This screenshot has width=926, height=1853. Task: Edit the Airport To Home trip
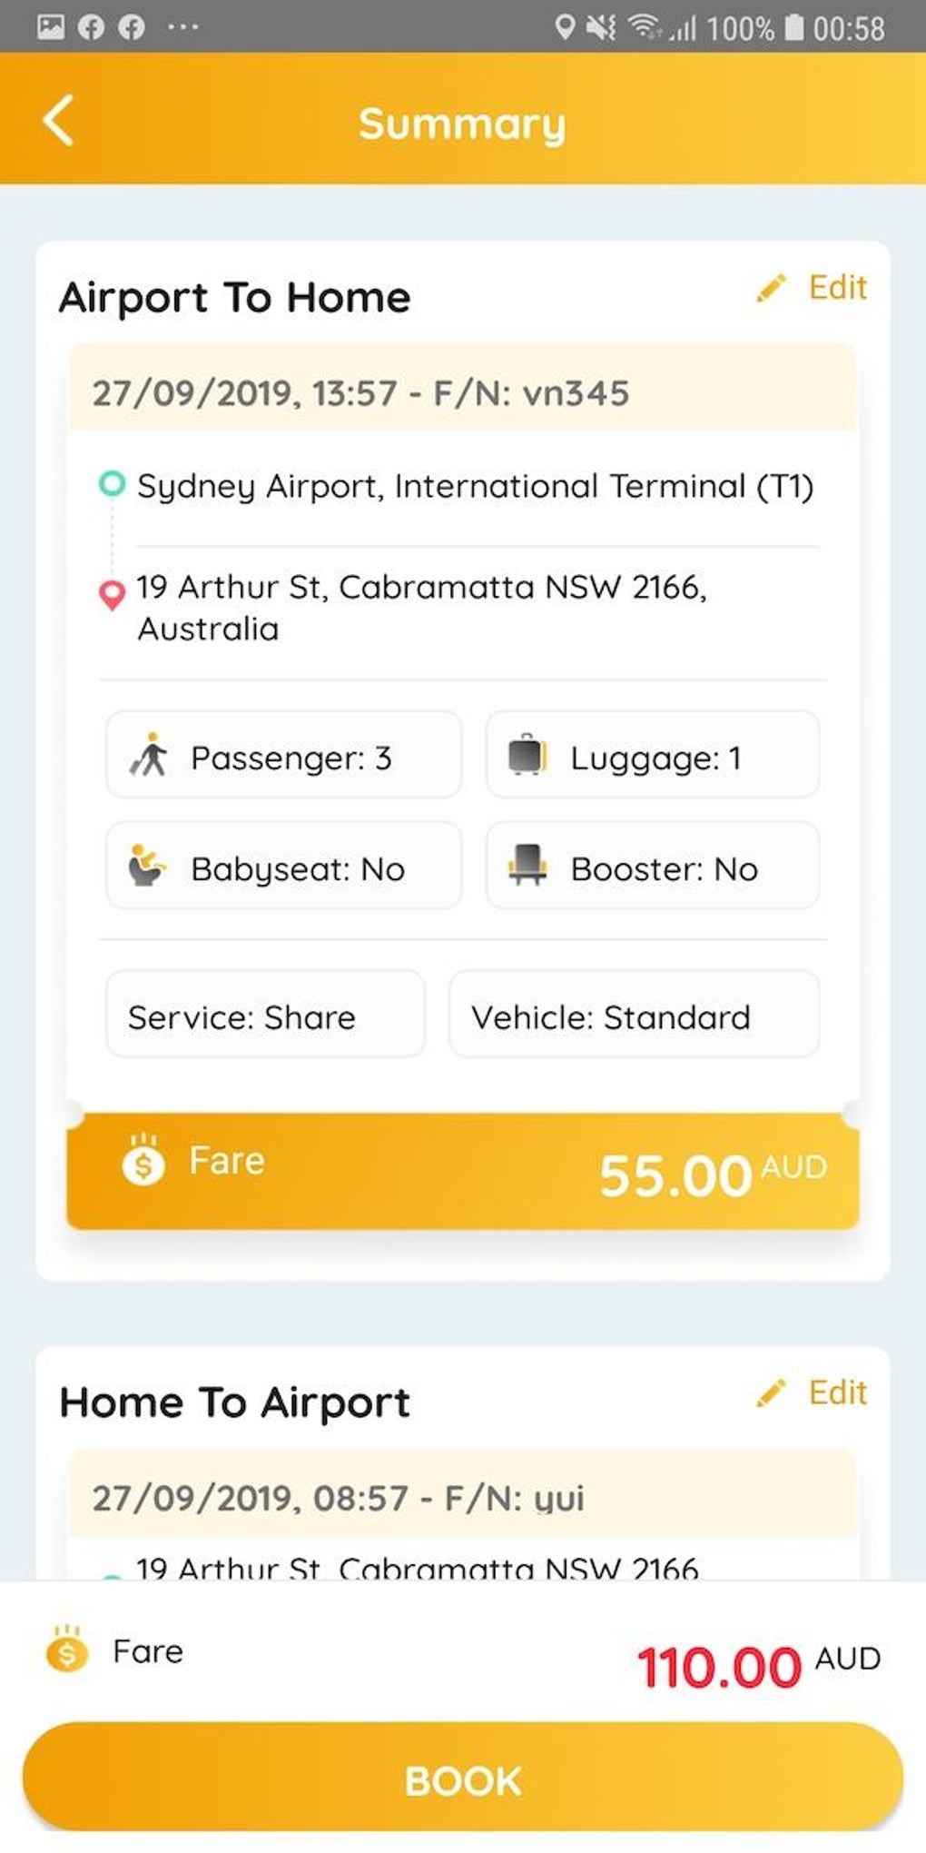coord(837,288)
